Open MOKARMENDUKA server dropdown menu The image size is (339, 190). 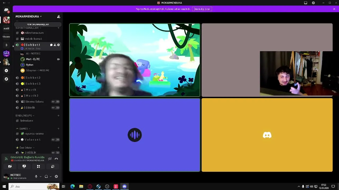(x=29, y=16)
